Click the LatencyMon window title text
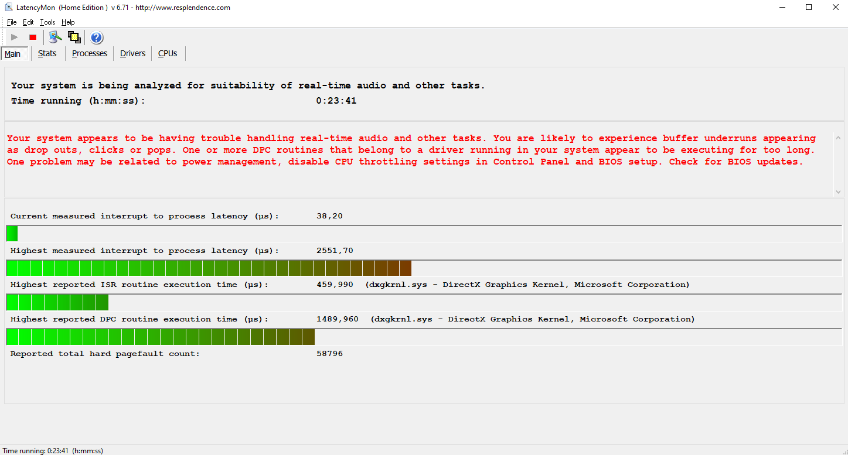848x455 pixels. point(124,8)
